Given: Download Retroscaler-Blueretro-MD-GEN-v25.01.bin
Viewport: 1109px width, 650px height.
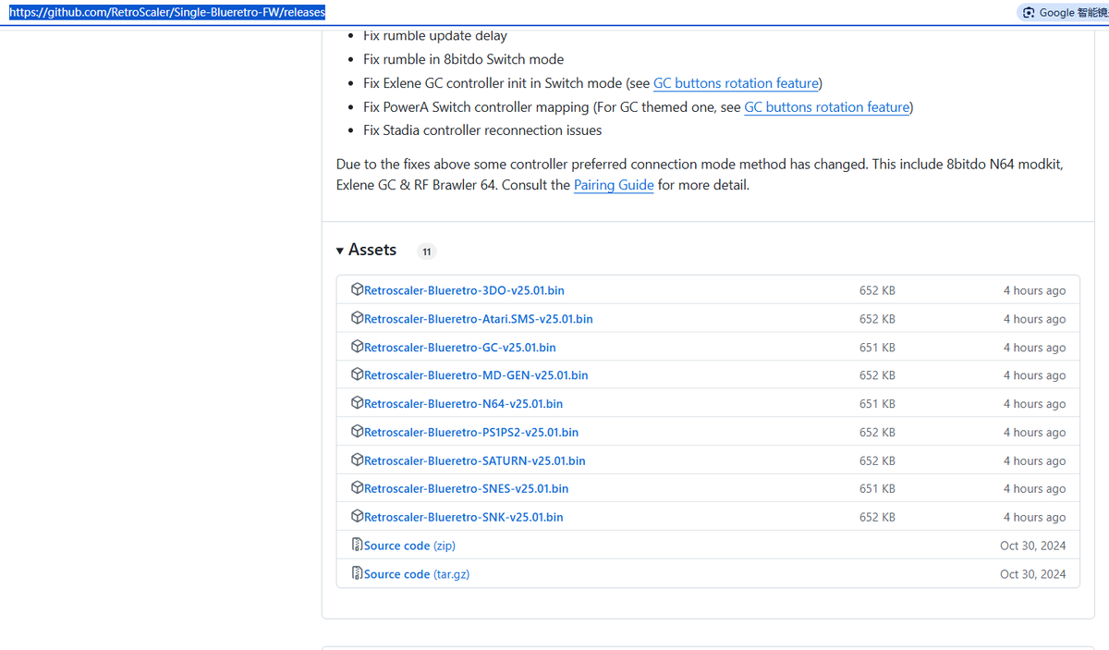Looking at the screenshot, I should click(476, 375).
